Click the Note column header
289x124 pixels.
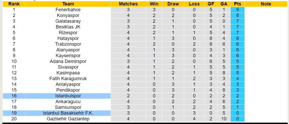tap(266, 4)
